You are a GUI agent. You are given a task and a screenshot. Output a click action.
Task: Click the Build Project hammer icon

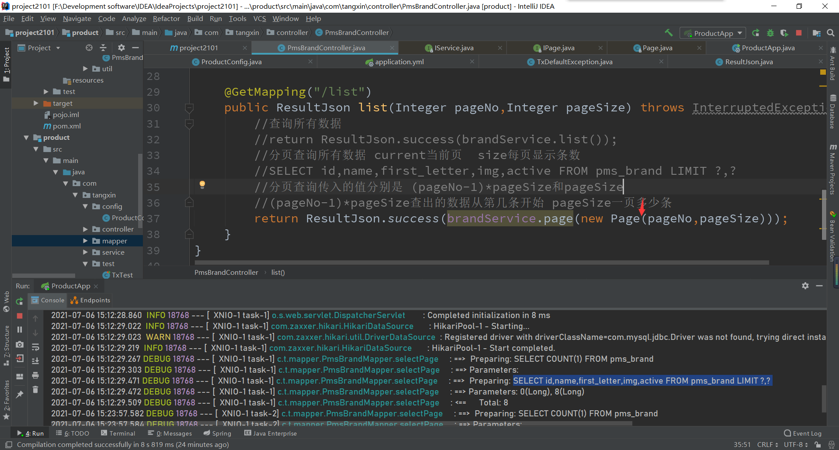669,33
